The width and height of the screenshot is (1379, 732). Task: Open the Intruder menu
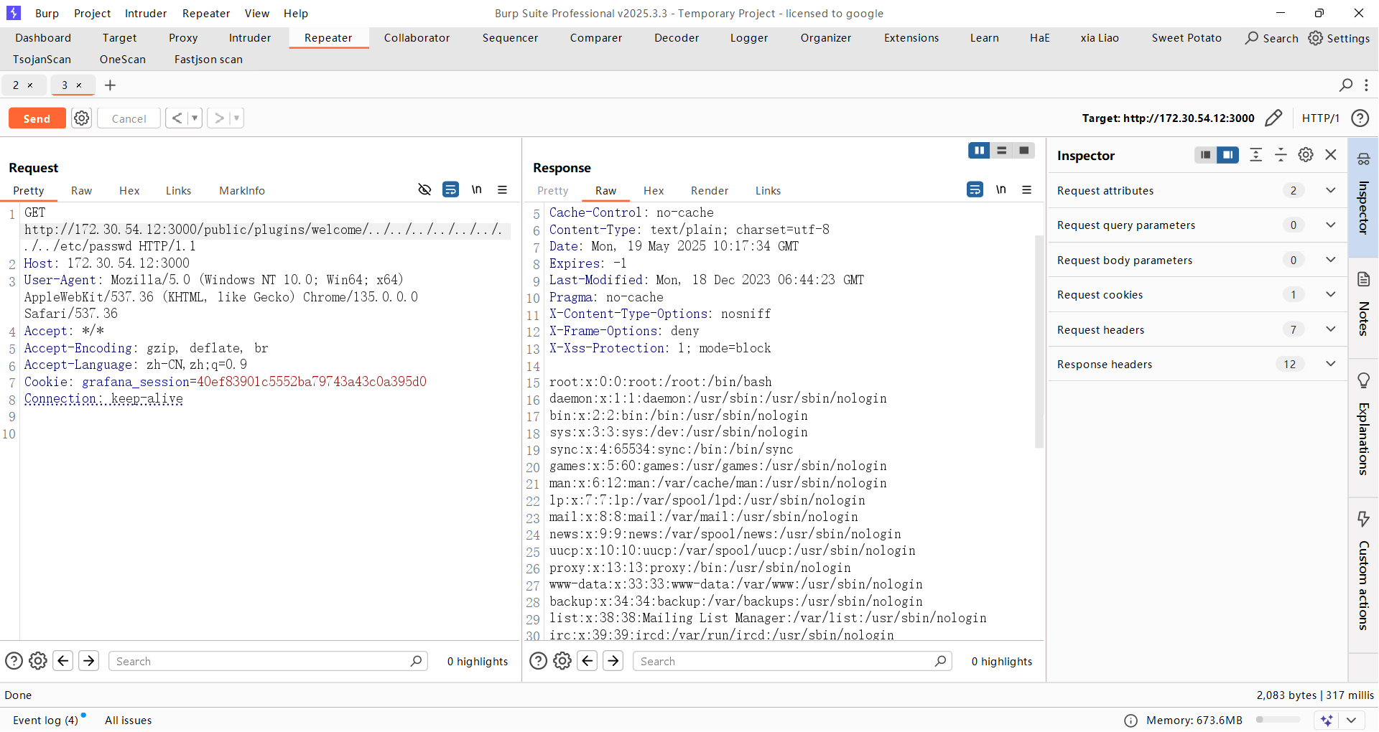tap(146, 13)
